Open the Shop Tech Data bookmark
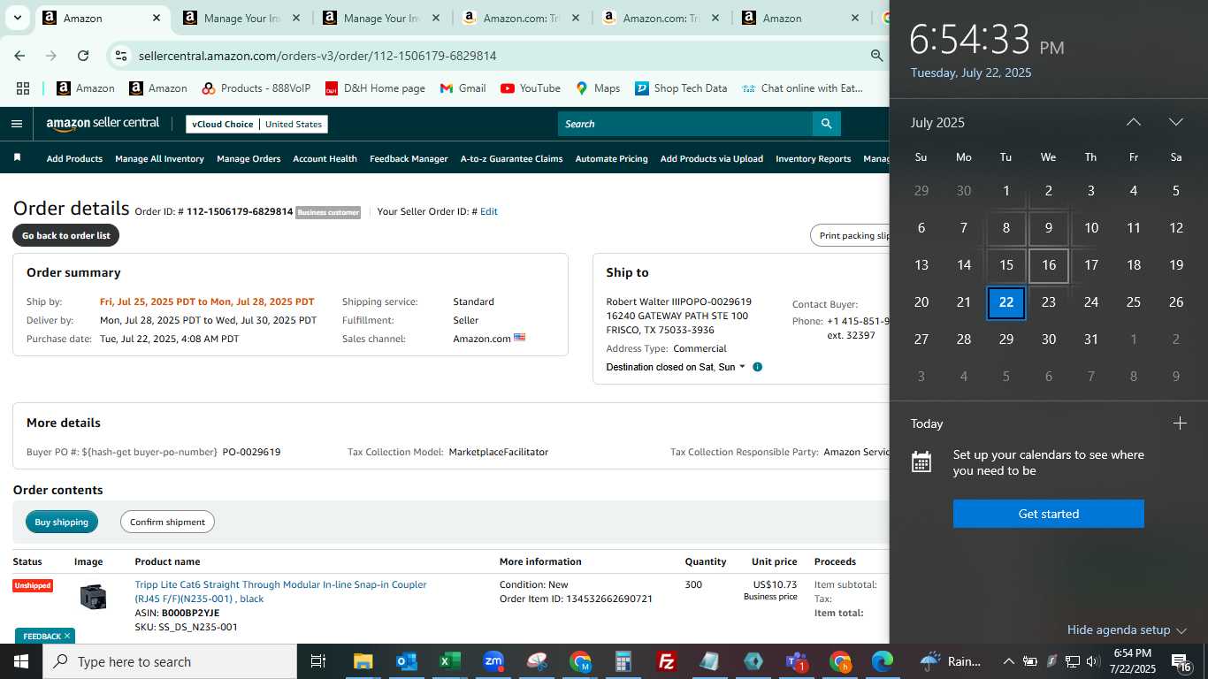Image resolution: width=1208 pixels, height=679 pixels. pyautogui.click(x=681, y=88)
